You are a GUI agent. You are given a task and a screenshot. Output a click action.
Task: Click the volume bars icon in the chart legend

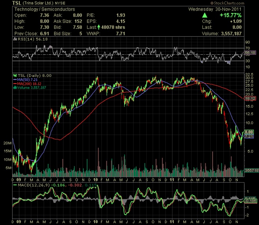pyautogui.click(x=15, y=88)
